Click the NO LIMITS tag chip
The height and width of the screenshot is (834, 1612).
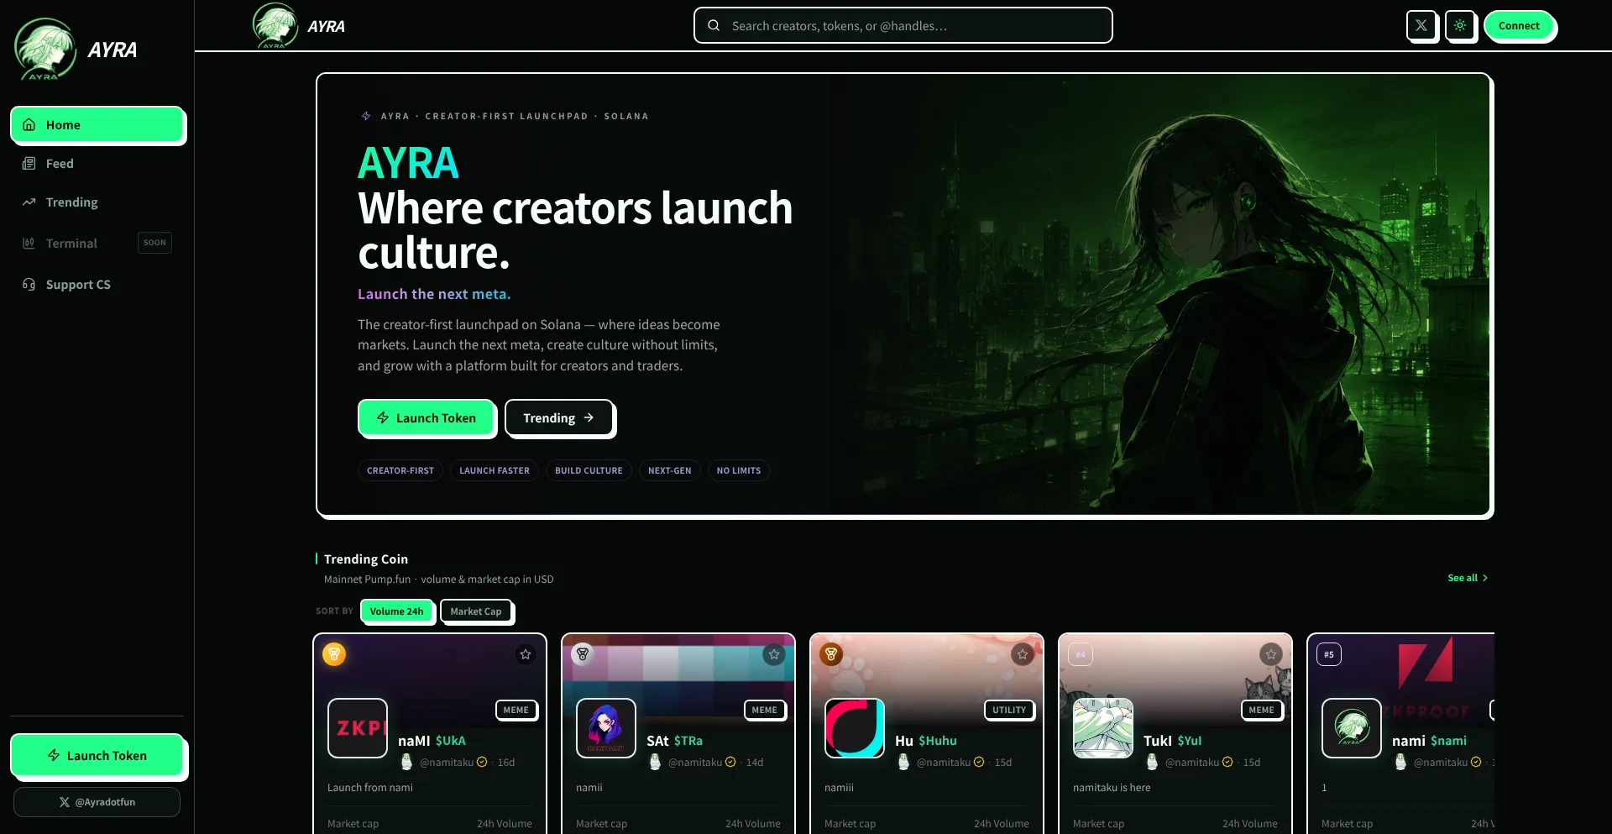[x=739, y=470]
